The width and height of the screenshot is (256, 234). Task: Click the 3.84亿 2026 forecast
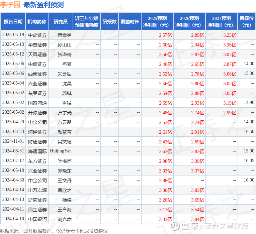[x=197, y=219]
